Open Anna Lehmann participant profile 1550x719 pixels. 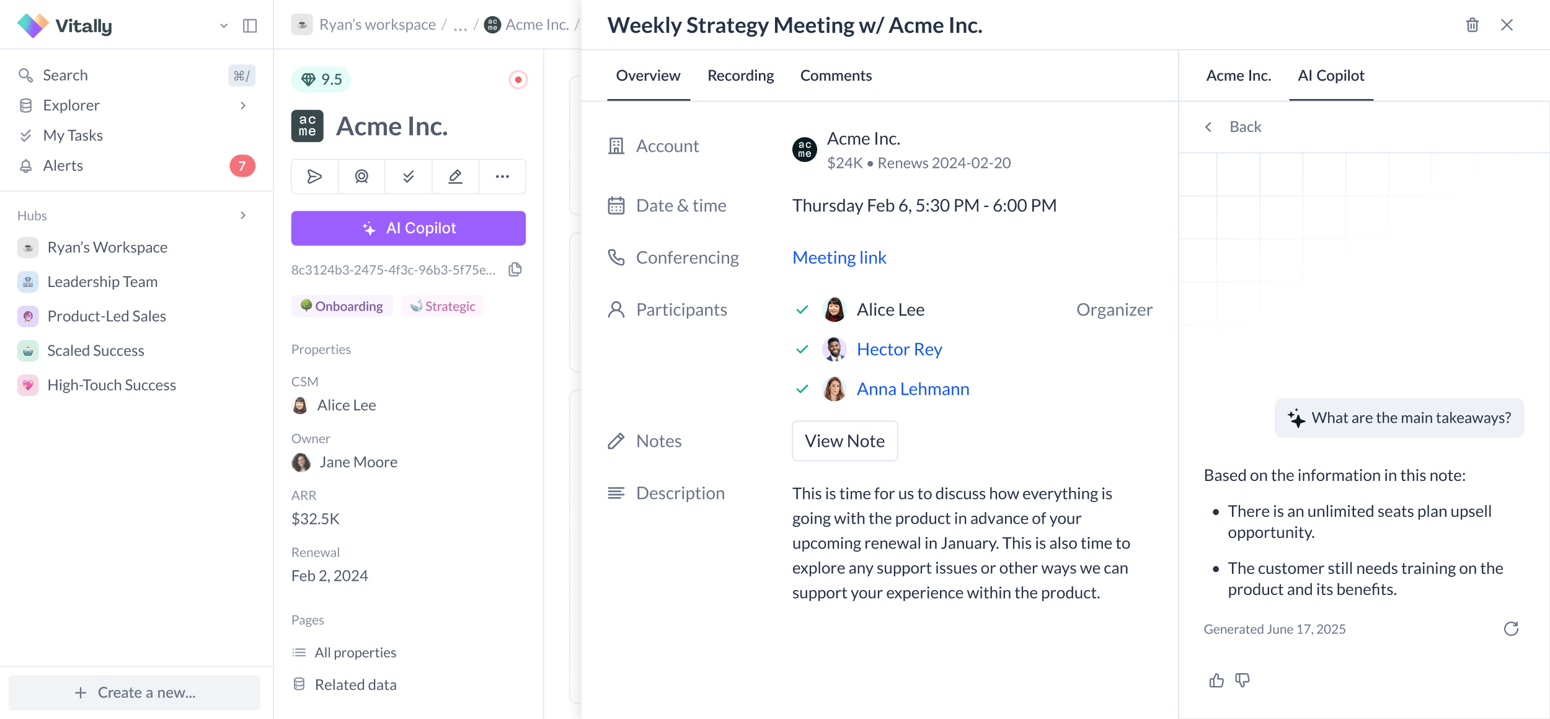(x=913, y=389)
